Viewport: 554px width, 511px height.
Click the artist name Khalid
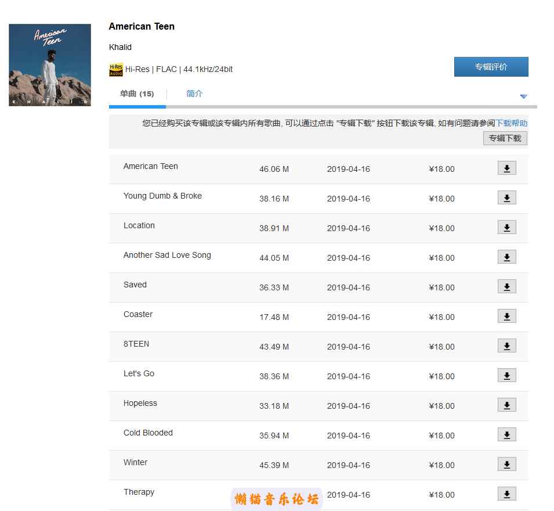pyautogui.click(x=120, y=47)
